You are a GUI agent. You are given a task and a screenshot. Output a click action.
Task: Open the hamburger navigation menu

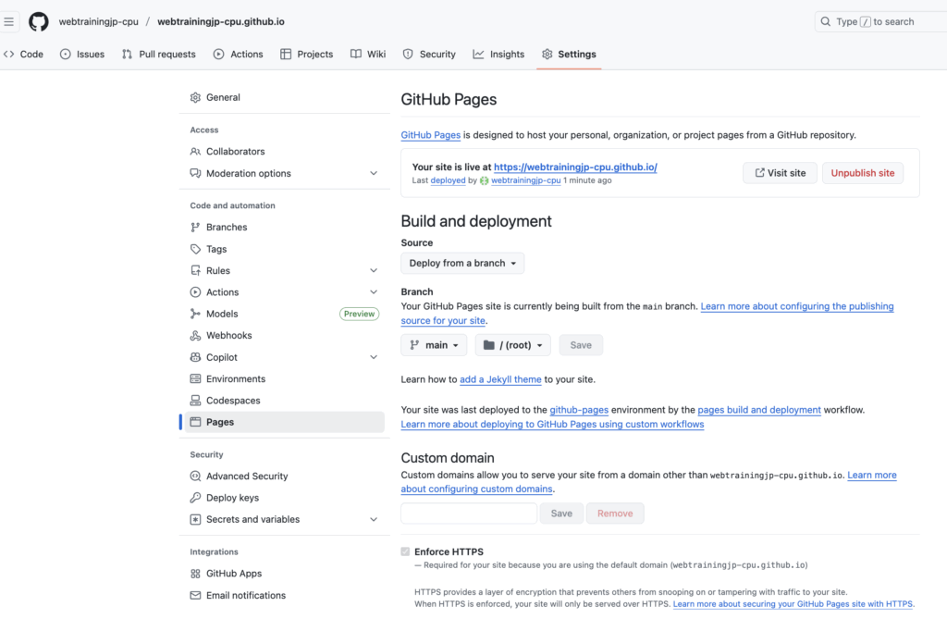[x=10, y=21]
